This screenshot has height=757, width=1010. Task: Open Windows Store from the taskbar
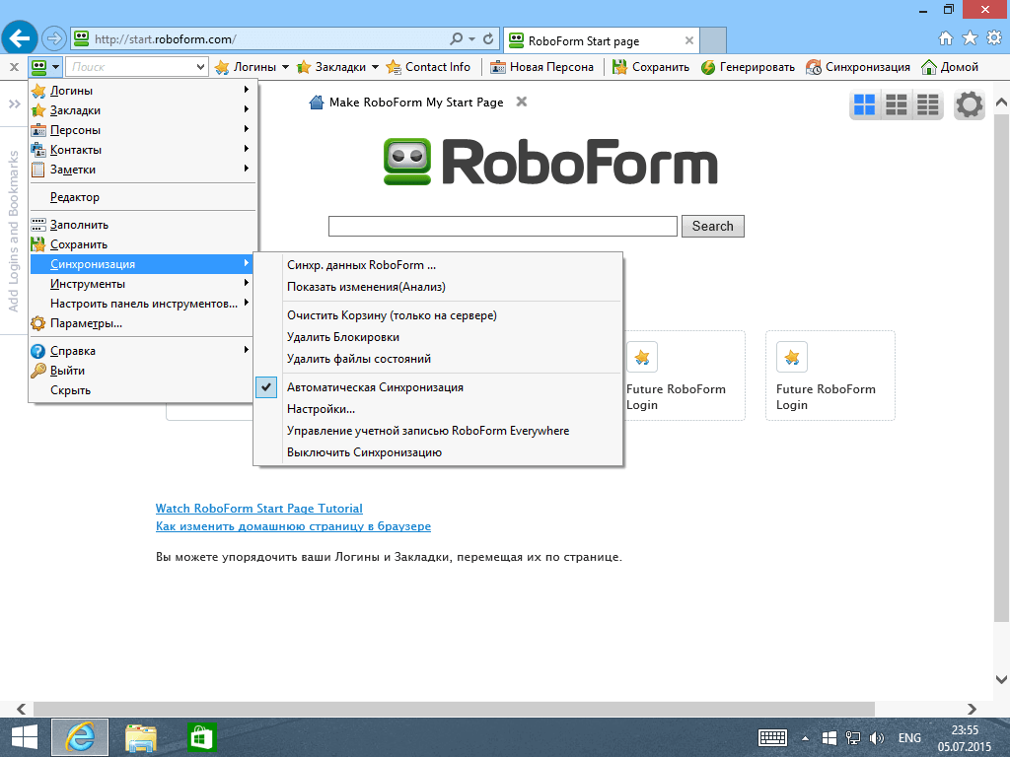coord(202,736)
